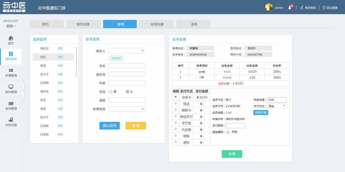Click the doctor list scrollbar
Image resolution: width=345 pixels, height=172 pixels.
76,62
